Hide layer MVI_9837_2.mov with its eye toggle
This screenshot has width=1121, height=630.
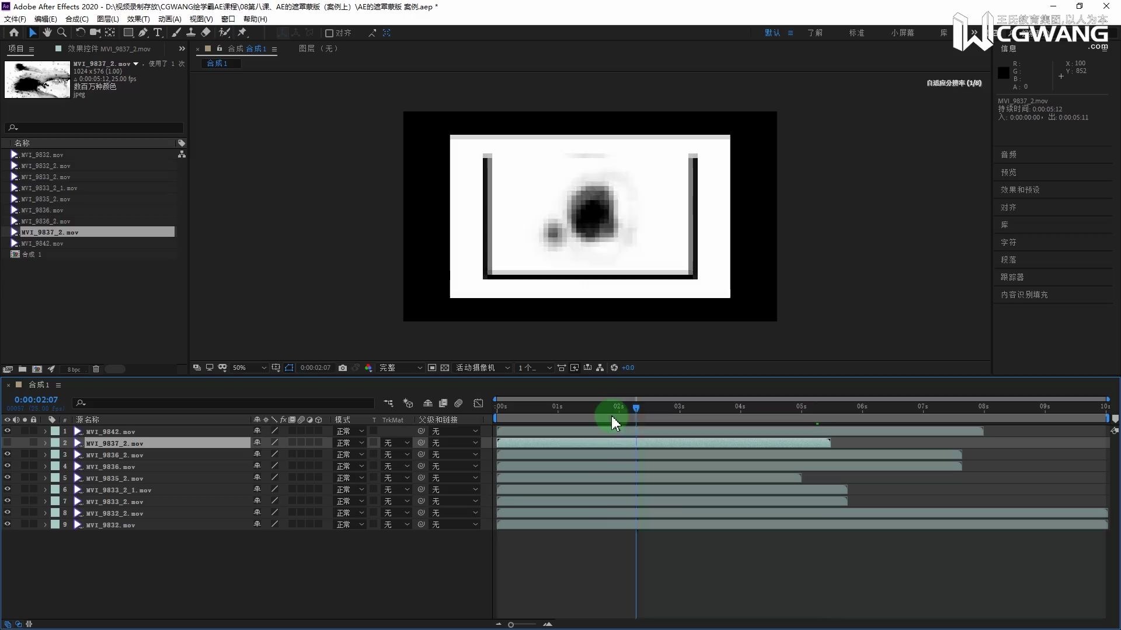tap(7, 443)
